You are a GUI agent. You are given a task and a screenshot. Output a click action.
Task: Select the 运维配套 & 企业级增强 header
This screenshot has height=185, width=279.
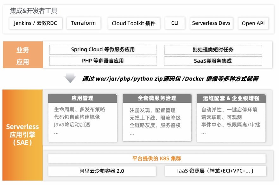pos(231,98)
